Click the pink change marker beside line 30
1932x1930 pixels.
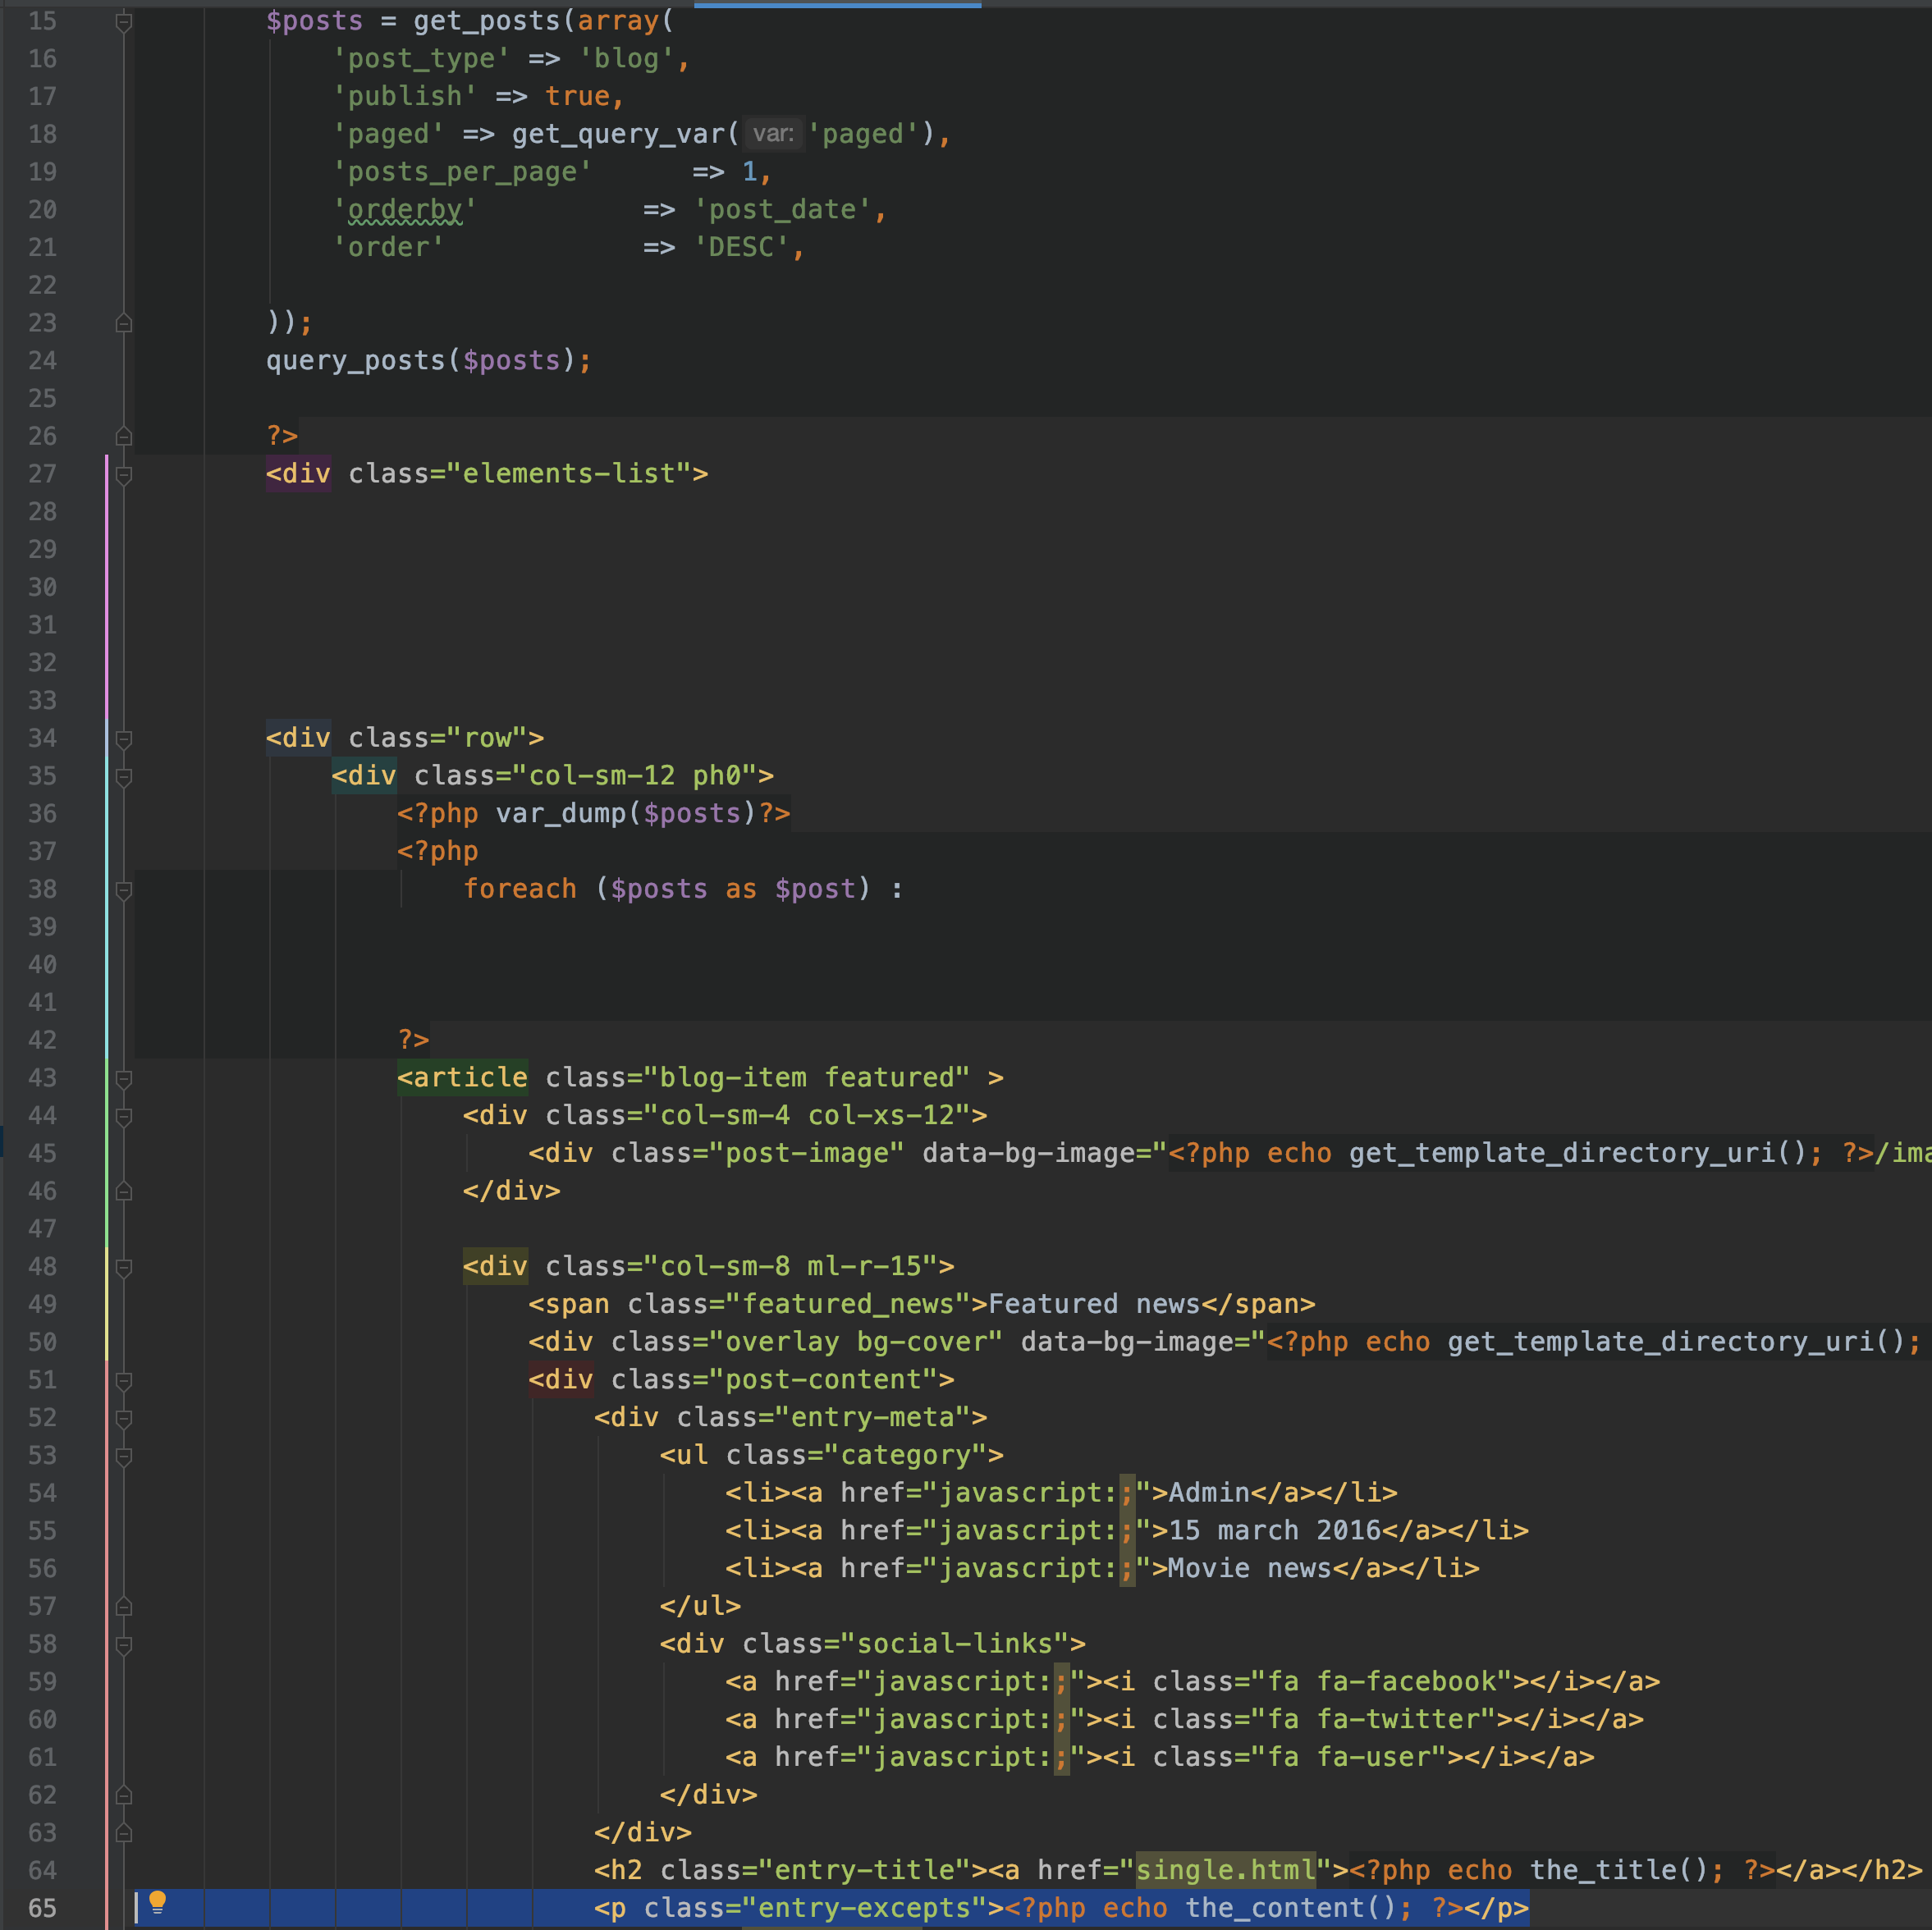point(107,587)
